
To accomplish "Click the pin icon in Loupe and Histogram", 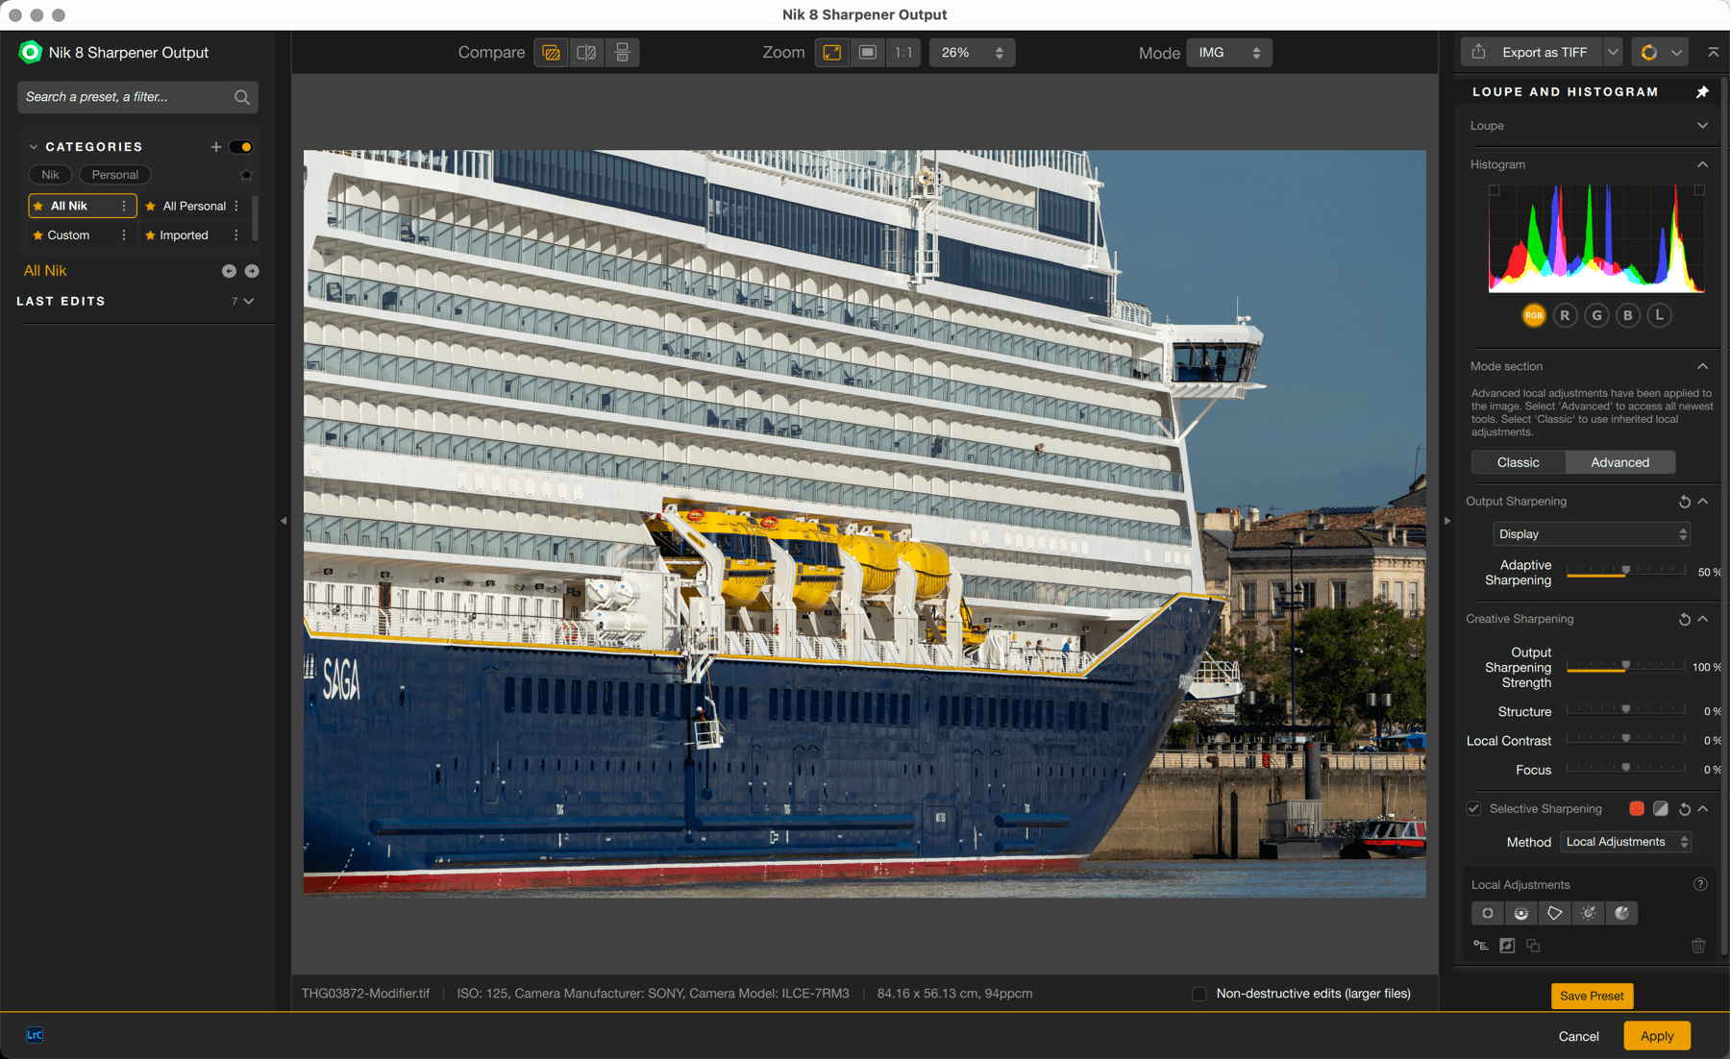I will 1702,92.
